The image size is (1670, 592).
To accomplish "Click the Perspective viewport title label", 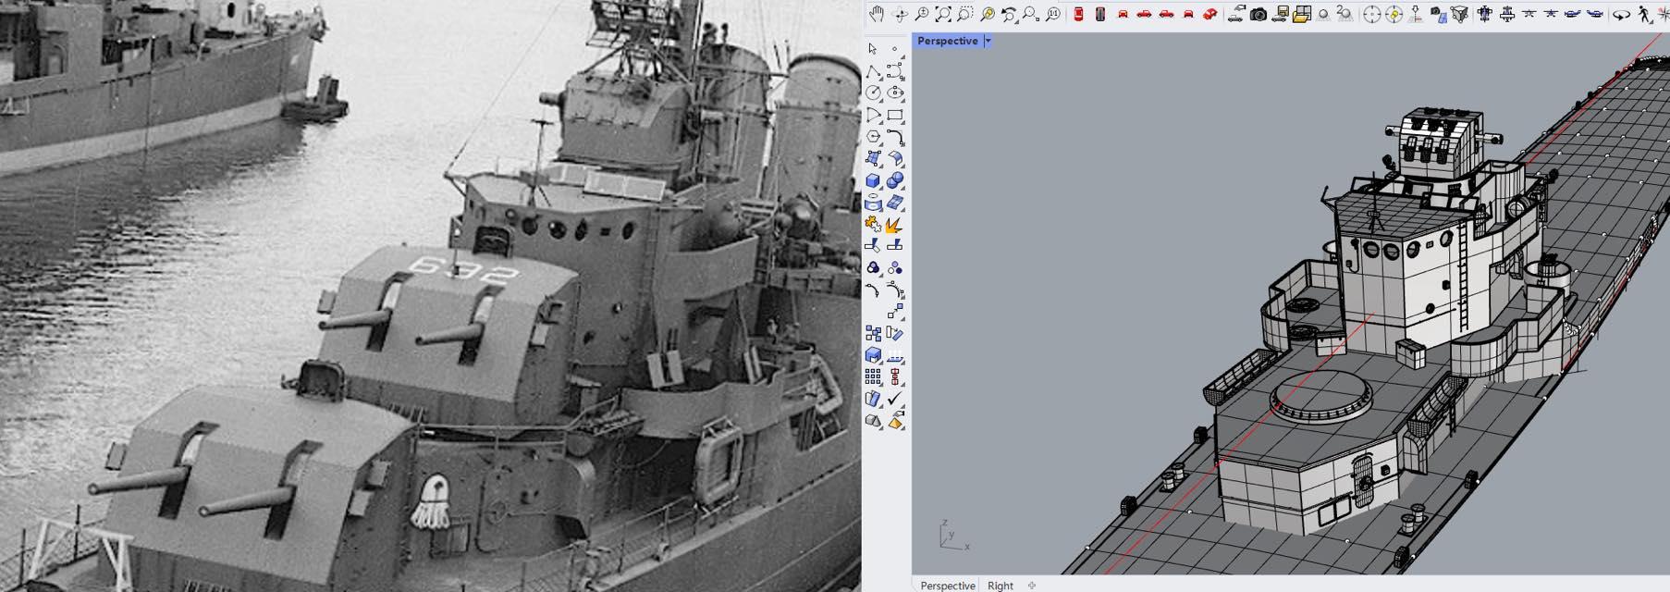I will click(948, 41).
